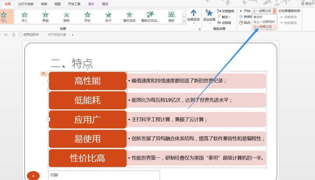Click animation order tag 0
This screenshot has width=315, height=180.
(x=43, y=74)
